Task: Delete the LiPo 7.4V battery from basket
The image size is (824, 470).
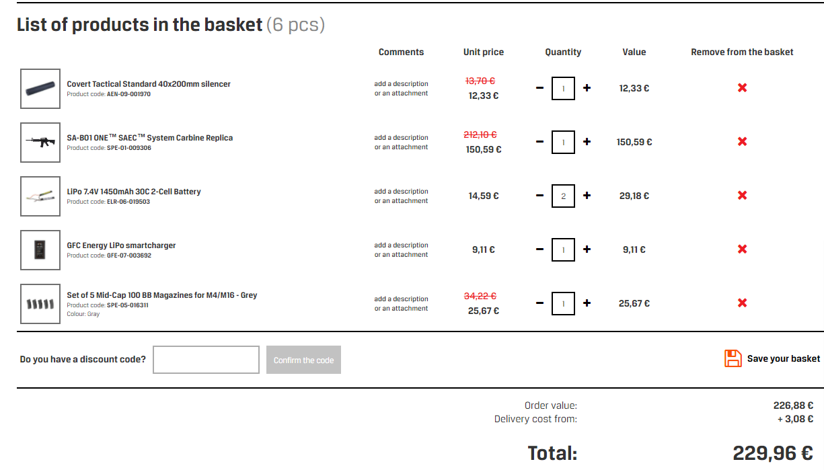Action: tap(742, 196)
